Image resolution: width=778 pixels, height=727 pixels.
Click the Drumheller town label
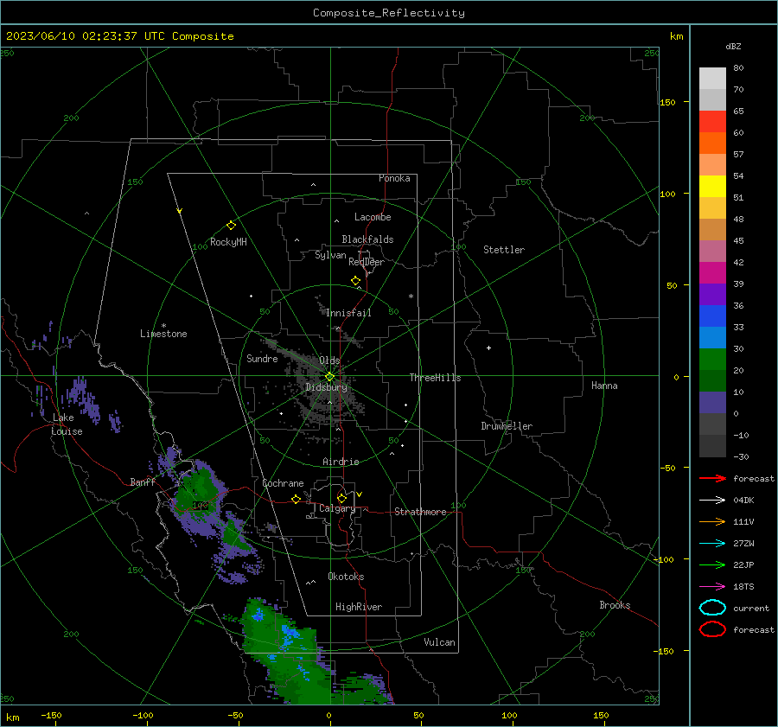click(507, 426)
